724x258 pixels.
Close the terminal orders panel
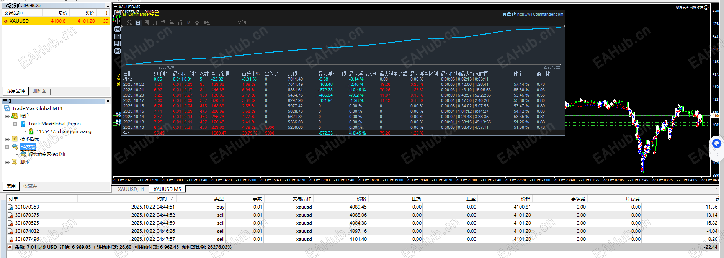pos(3,197)
